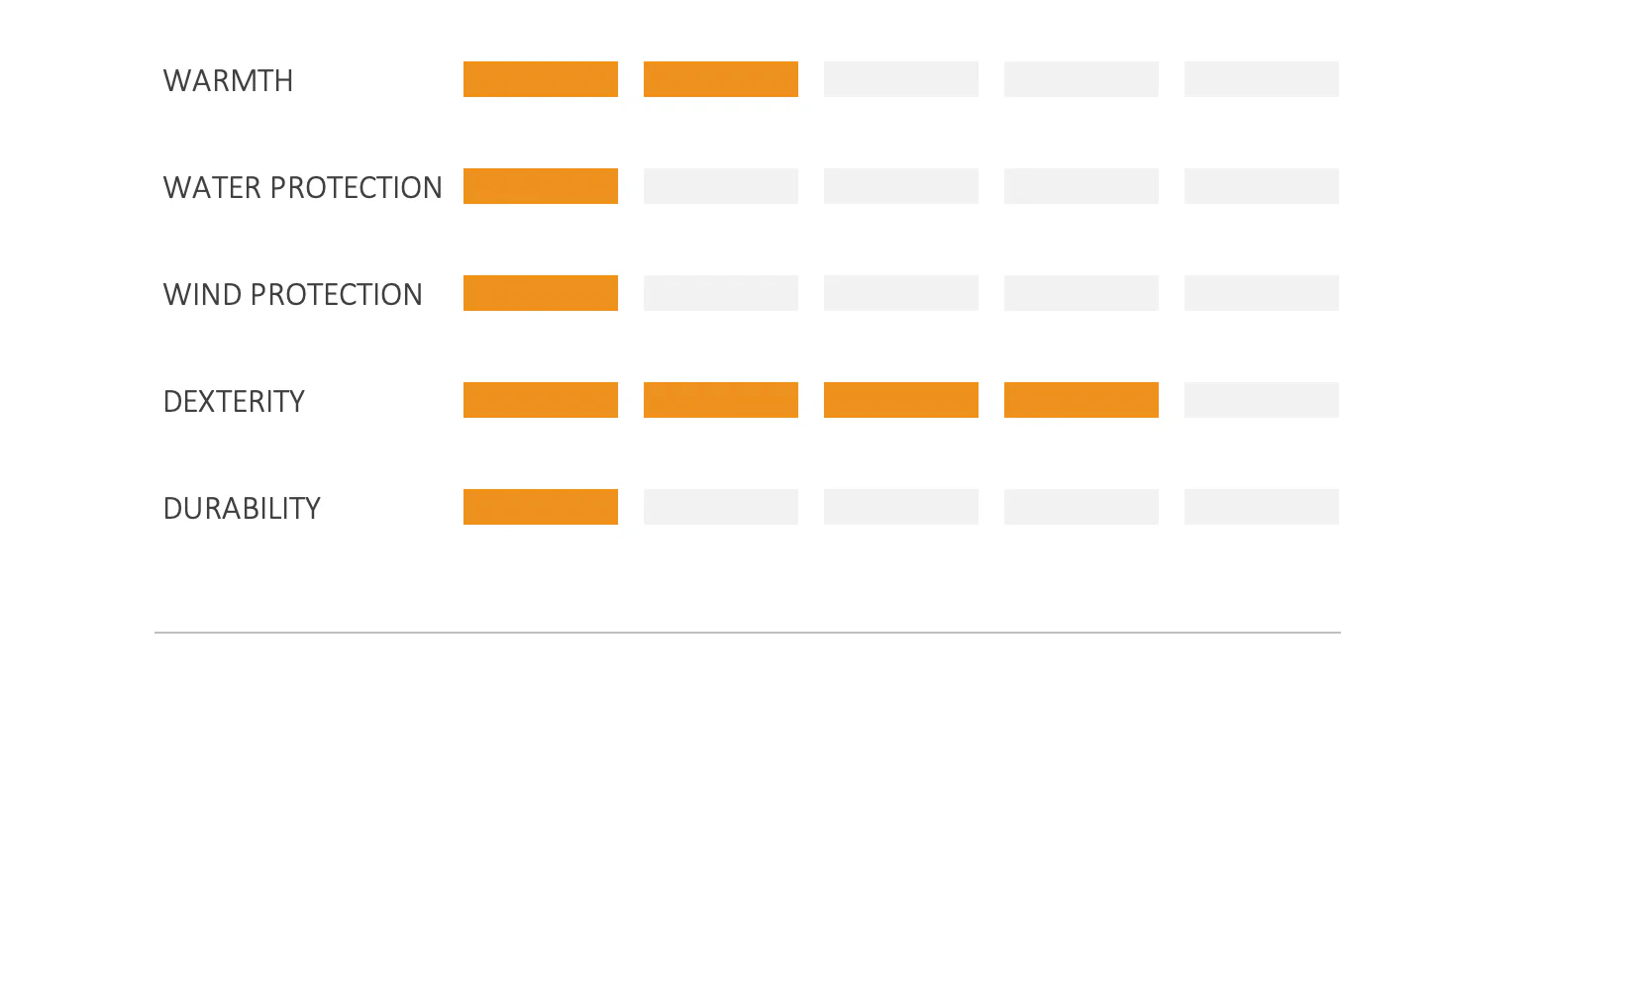
Task: Click the WIND PROTECTION label
Action: click(x=292, y=294)
